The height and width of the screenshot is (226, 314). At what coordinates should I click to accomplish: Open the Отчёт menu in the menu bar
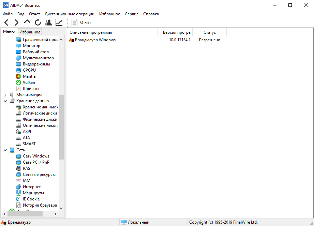pyautogui.click(x=34, y=14)
